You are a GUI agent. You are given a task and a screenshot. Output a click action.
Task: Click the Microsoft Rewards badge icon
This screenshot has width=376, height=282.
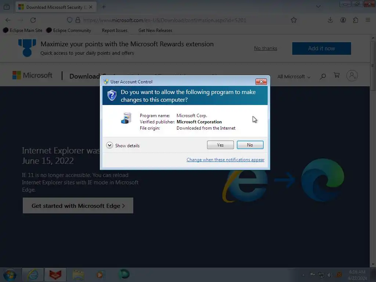[x=27, y=48]
